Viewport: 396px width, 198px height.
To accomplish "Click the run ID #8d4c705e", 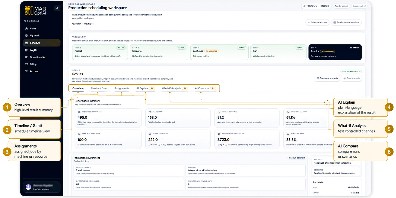I will point(353,187).
